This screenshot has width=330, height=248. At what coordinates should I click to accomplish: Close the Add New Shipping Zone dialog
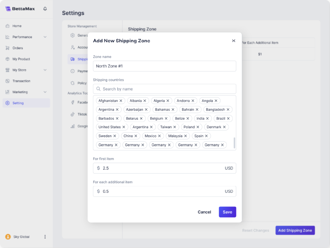click(234, 41)
